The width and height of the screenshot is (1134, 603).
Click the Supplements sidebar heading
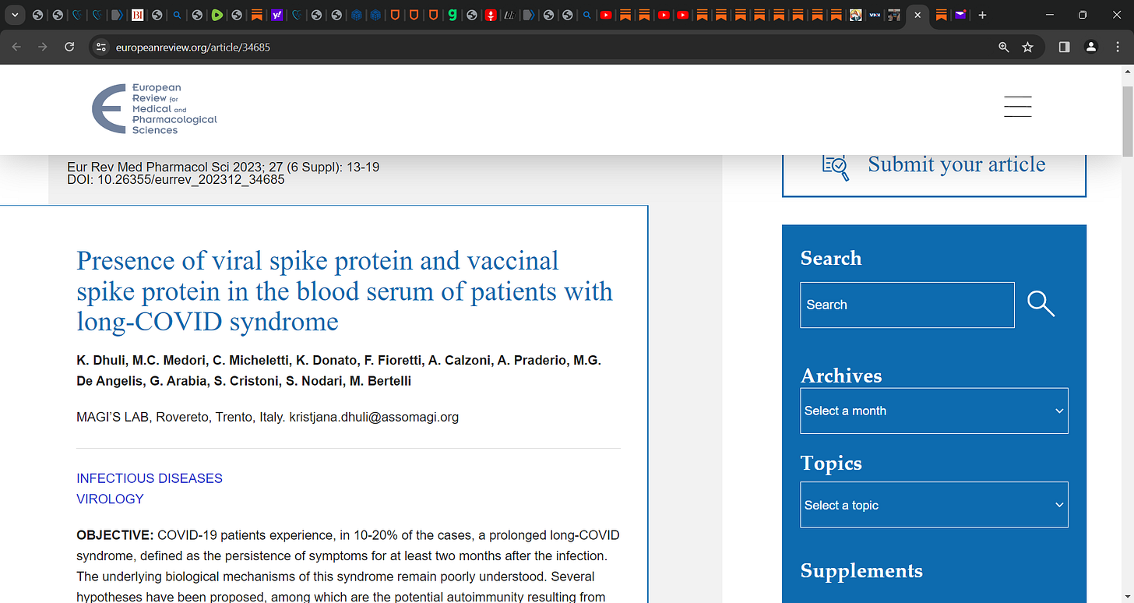pyautogui.click(x=861, y=571)
